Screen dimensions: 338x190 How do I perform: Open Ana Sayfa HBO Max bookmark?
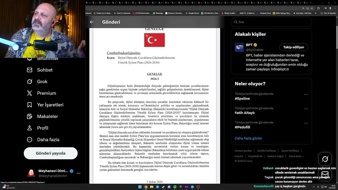302,13
